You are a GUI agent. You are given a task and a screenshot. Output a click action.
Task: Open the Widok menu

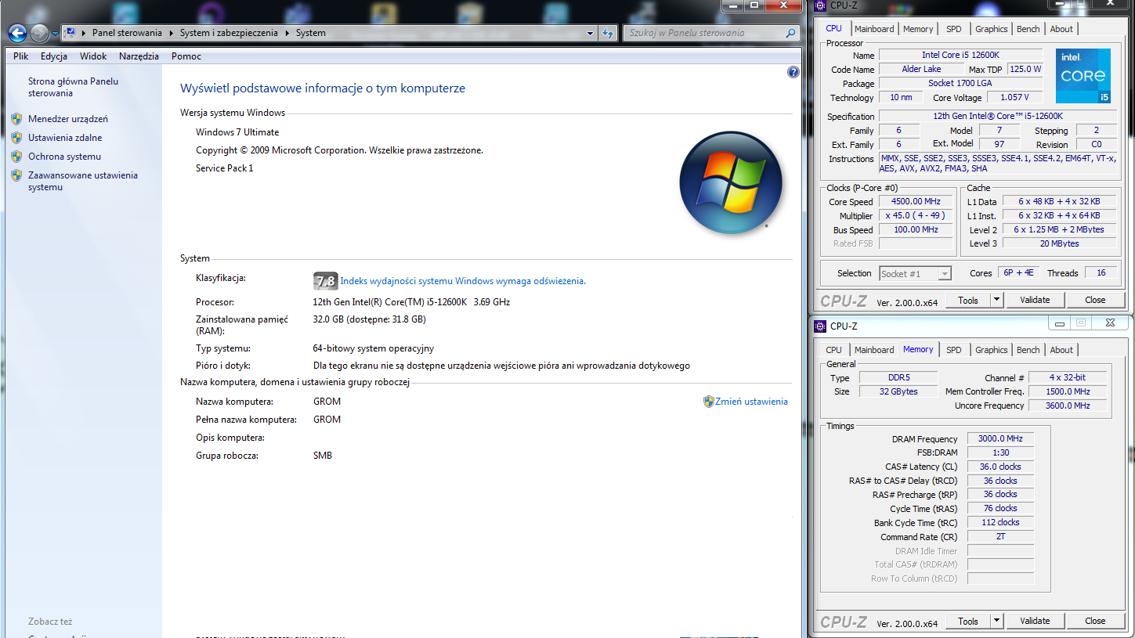coord(93,56)
